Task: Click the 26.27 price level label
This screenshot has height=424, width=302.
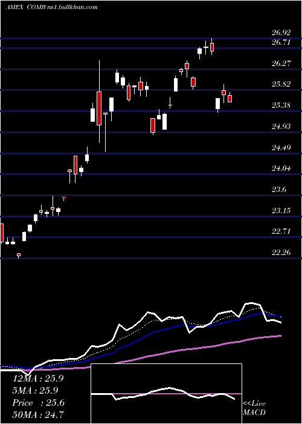Action: tap(281, 64)
